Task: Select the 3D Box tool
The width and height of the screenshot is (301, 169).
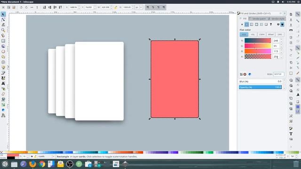Action: tap(3, 46)
